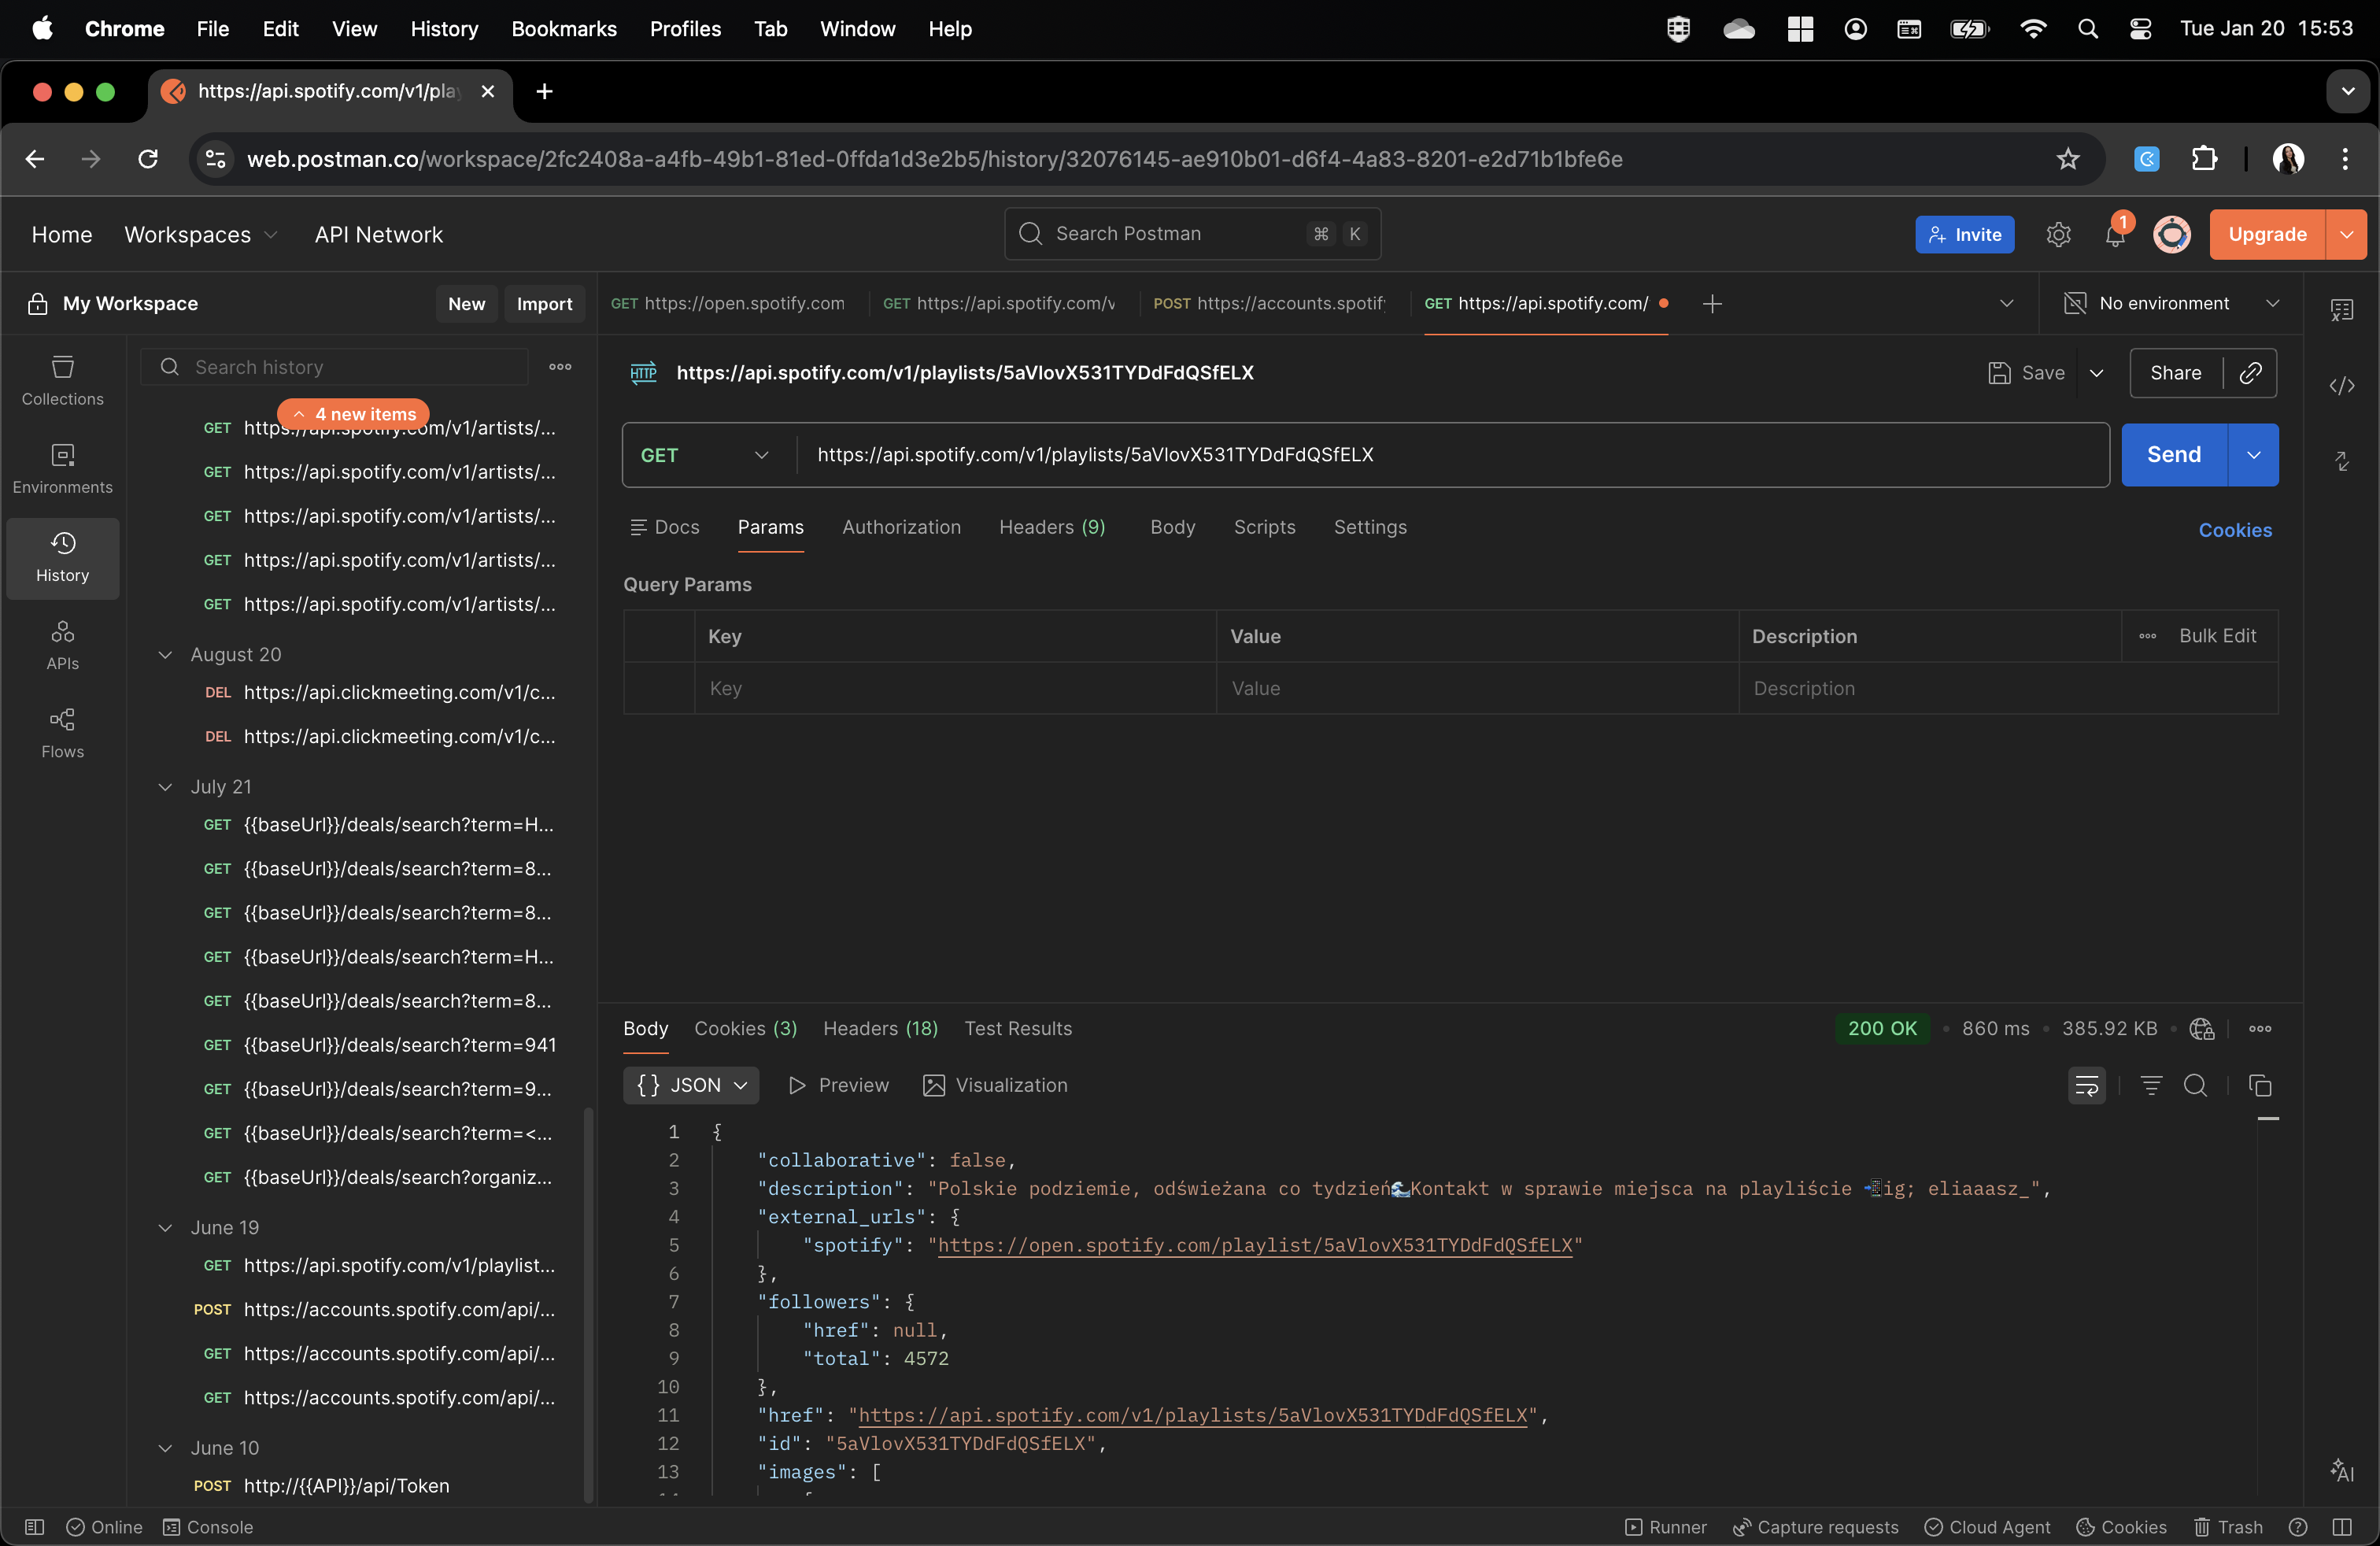The width and height of the screenshot is (2380, 1546).
Task: Toggle two-pane layout in status bar
Action: click(2341, 1527)
